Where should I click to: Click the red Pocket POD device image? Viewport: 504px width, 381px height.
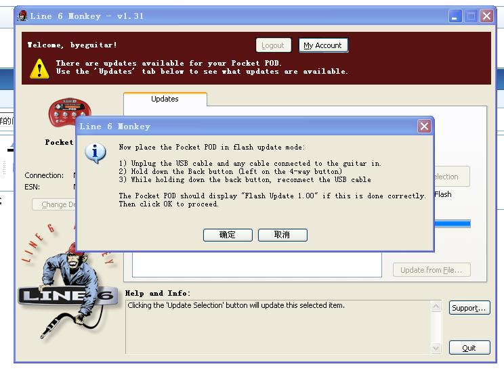pos(69,114)
